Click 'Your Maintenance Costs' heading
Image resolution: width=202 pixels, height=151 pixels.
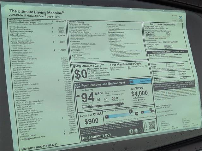coord(126,64)
